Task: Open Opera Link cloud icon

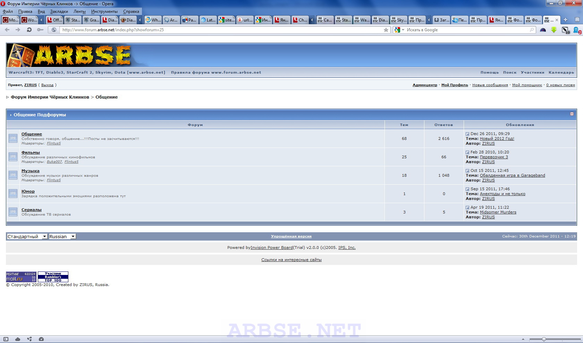Action: click(x=18, y=339)
